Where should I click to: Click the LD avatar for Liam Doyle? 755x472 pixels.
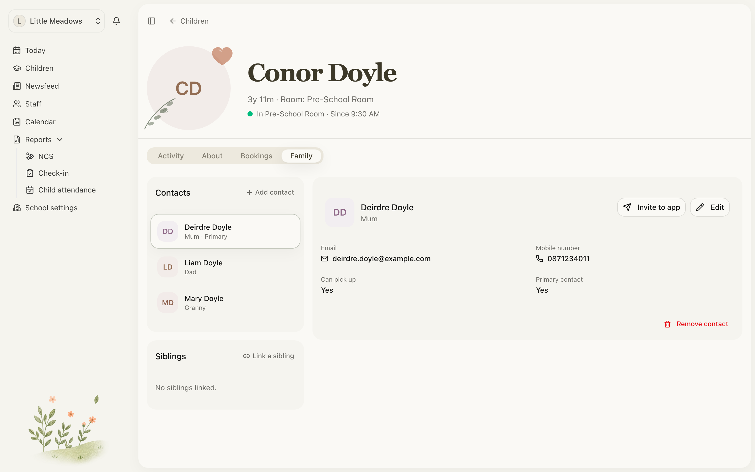[x=168, y=267]
